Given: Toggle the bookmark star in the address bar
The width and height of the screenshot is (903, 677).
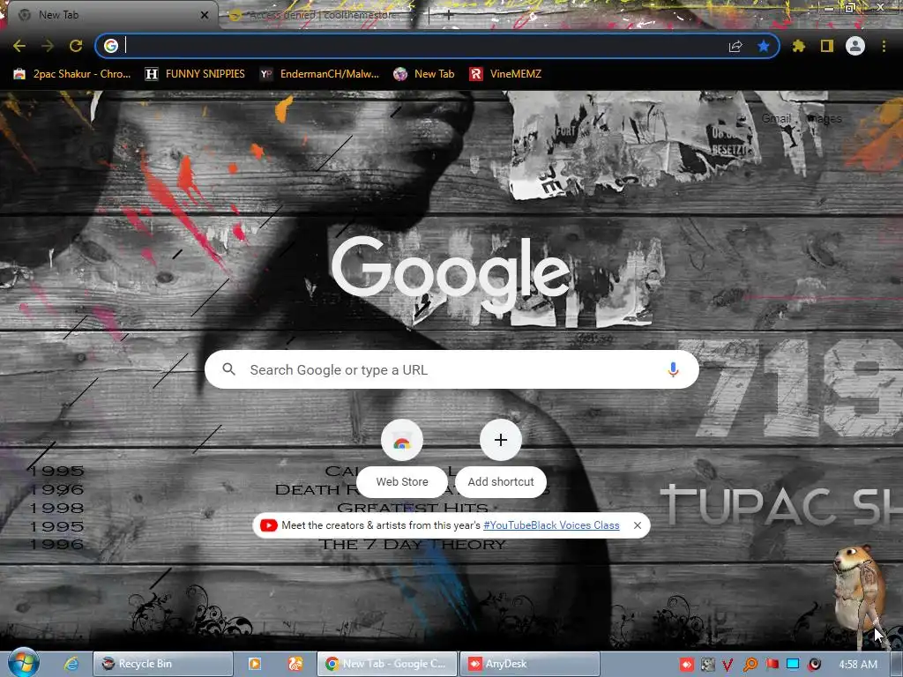Looking at the screenshot, I should pos(764,46).
